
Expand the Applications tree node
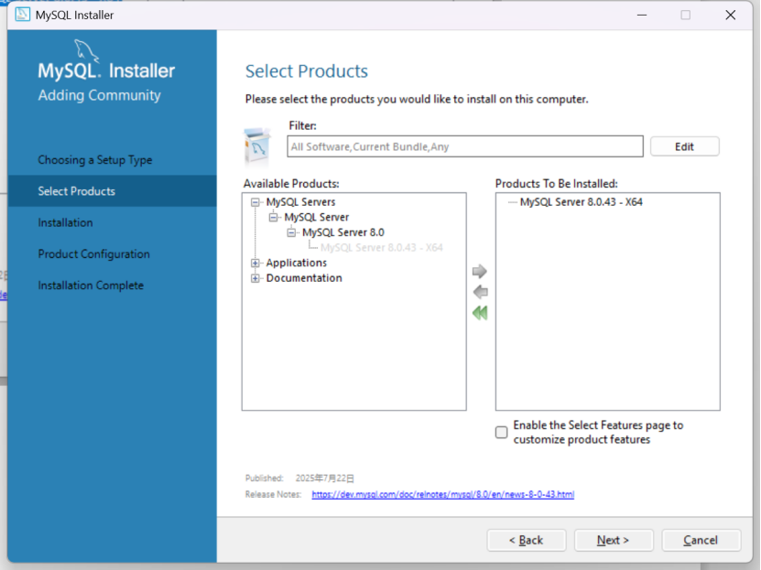254,263
